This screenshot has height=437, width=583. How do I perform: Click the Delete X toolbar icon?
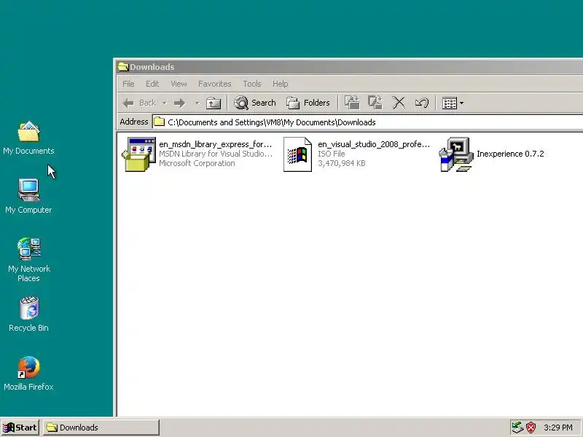pos(399,103)
